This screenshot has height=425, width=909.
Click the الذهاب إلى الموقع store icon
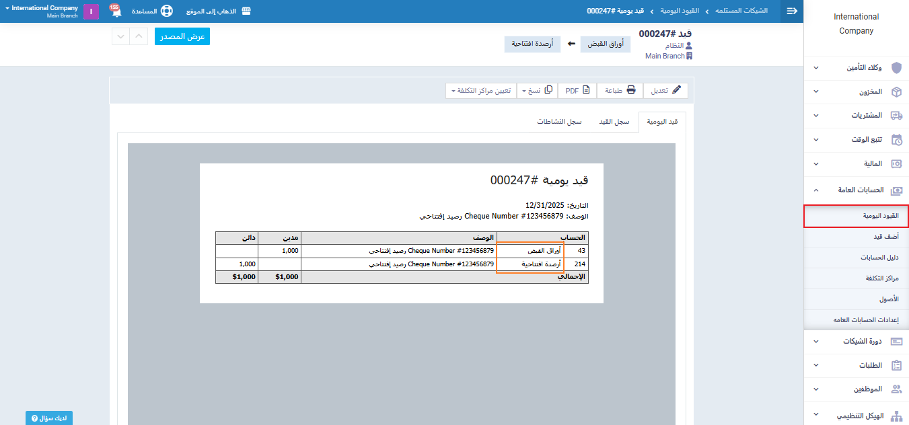tap(246, 11)
